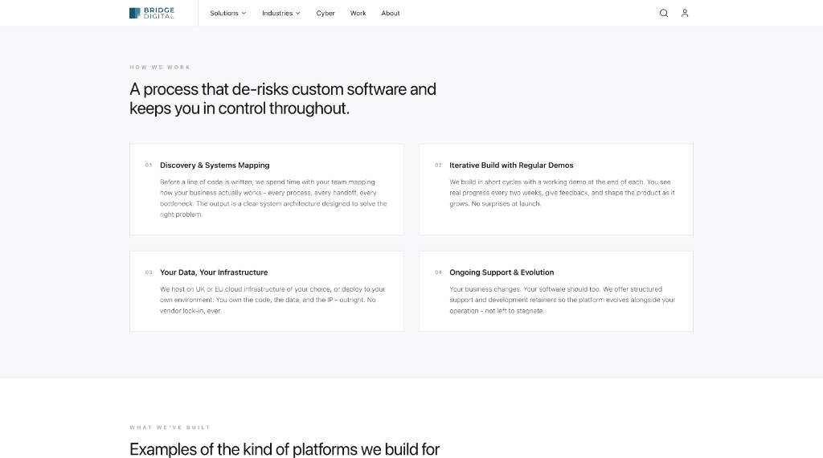This screenshot has width=823, height=458.
Task: Select the Discovery & Systems Mapping card
Action: coord(267,190)
